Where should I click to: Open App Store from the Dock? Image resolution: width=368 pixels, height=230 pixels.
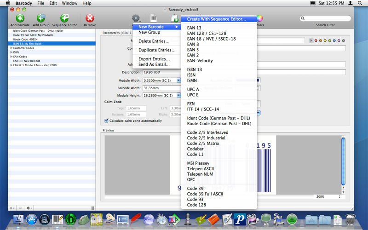(31, 219)
